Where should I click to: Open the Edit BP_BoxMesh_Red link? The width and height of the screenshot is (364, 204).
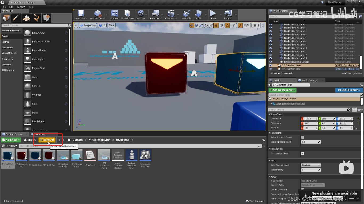click(x=347, y=69)
